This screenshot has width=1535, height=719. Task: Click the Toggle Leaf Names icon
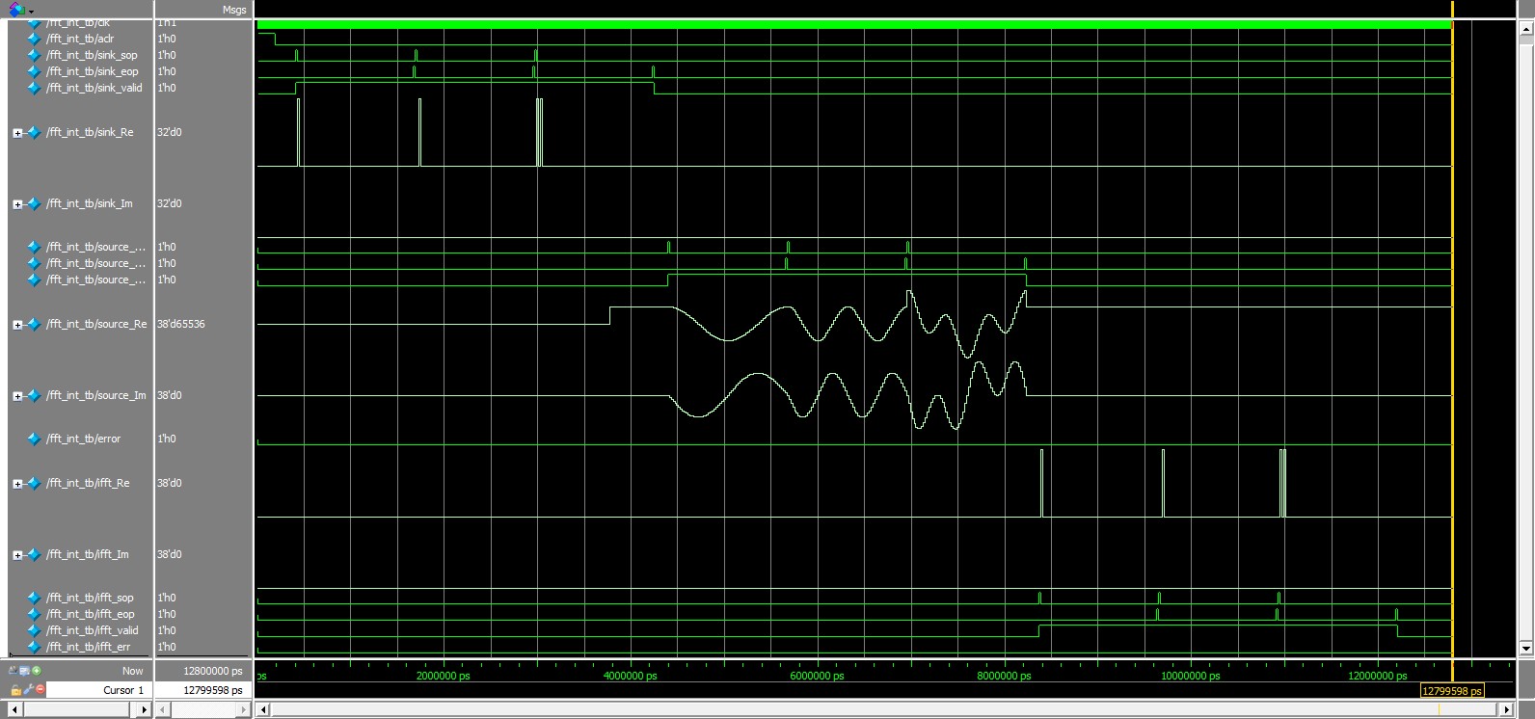pos(13,671)
